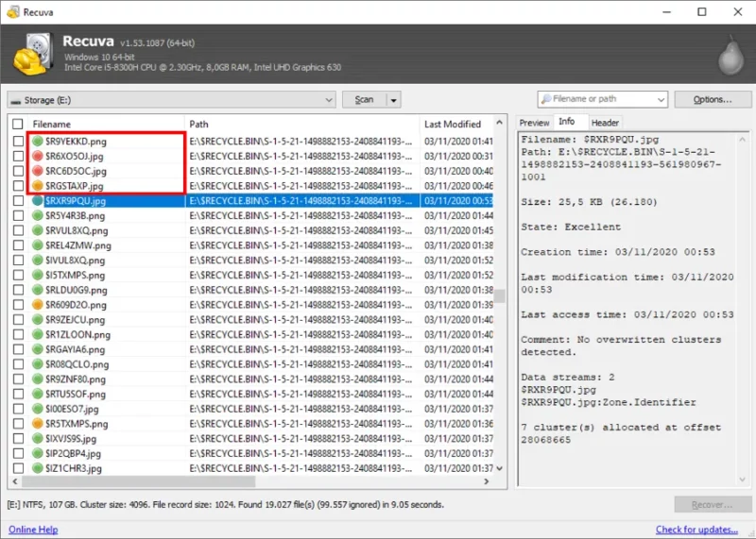Click the green status dot of $RLDU0G9.png
The image size is (756, 539).
(x=38, y=290)
